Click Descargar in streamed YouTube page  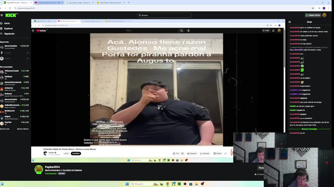(x=205, y=153)
